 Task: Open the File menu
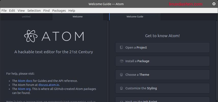tap(4, 10)
